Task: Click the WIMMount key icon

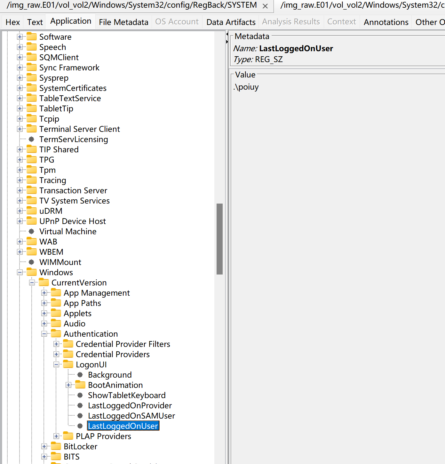Action: coord(31,262)
